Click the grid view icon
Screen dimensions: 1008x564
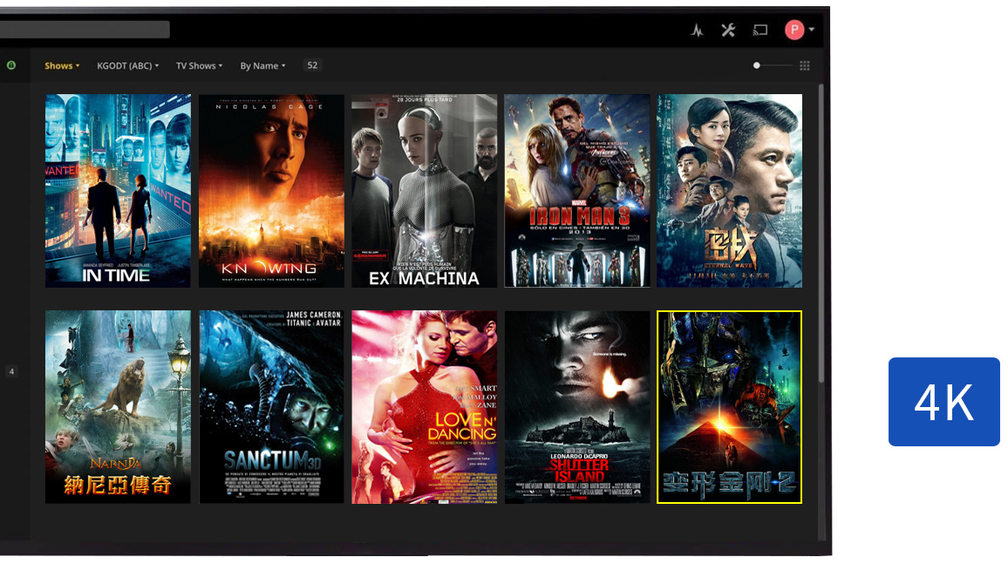tap(805, 66)
